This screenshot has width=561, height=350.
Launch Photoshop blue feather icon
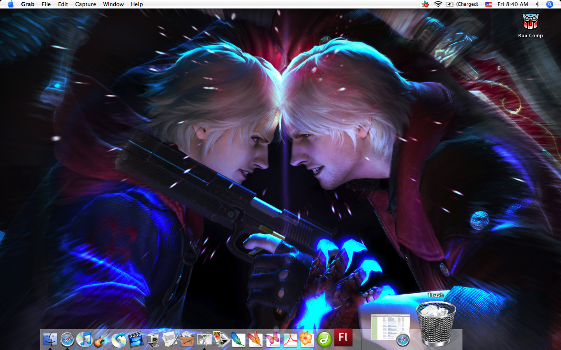(x=238, y=339)
